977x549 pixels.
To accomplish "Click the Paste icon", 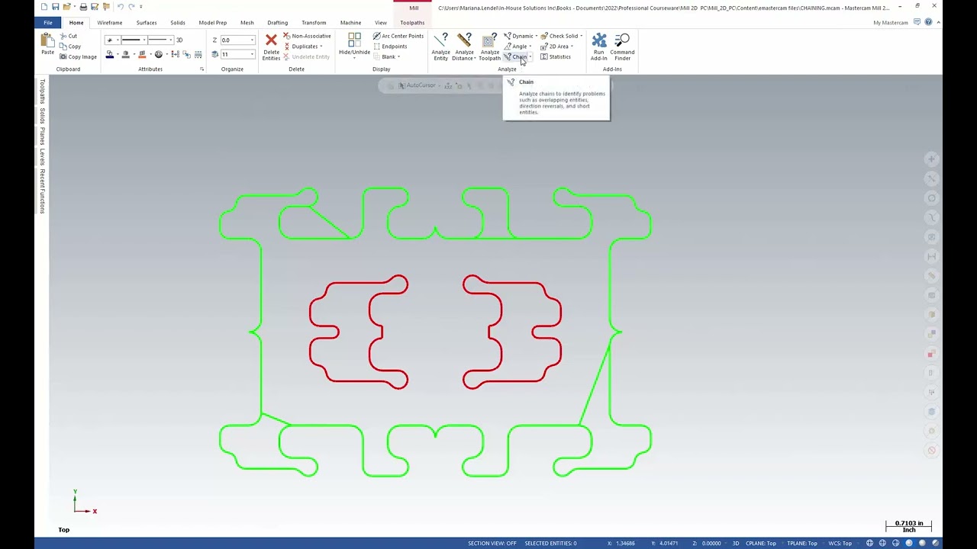I will tap(47, 44).
